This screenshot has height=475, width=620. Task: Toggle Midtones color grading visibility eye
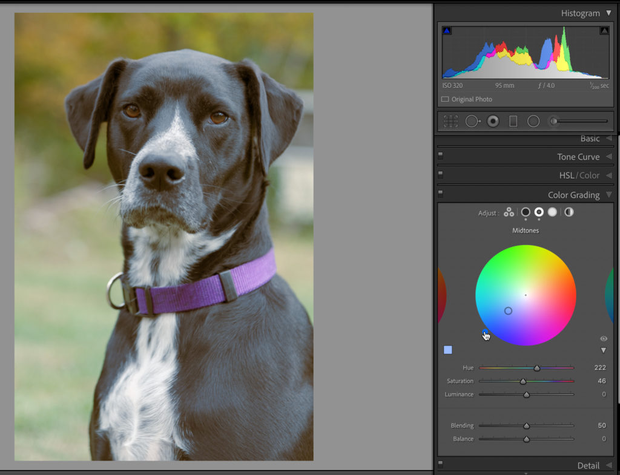[x=604, y=339]
